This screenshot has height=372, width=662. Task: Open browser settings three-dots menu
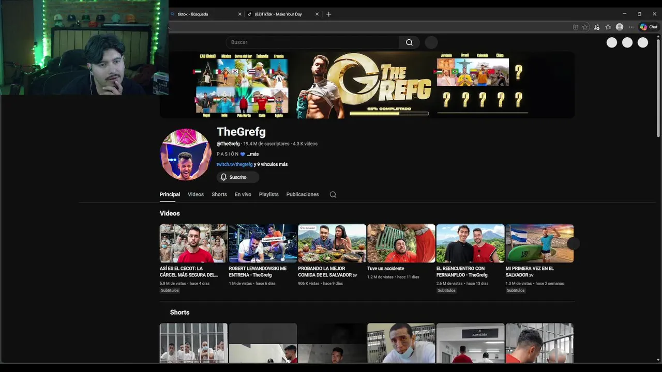coord(631,27)
